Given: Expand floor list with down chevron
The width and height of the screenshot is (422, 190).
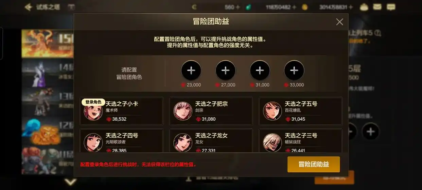Looking at the screenshot, I should coord(70,182).
